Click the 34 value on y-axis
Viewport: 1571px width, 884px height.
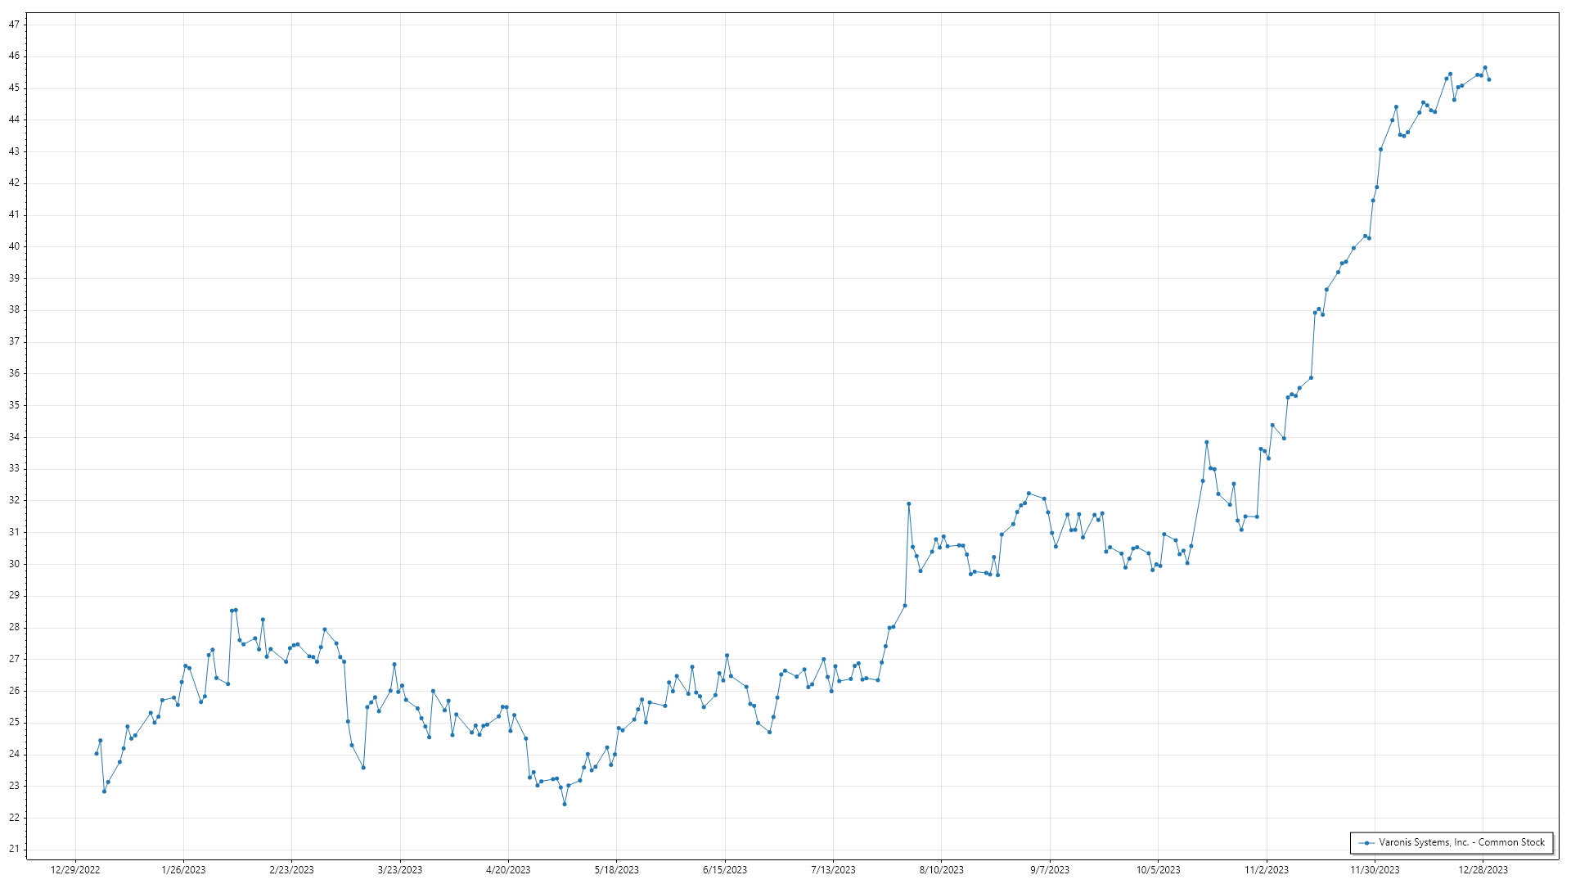click(x=14, y=437)
